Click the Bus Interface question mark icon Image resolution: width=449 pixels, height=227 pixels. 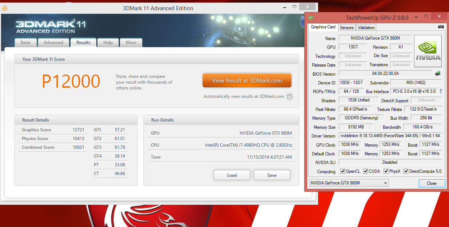441,91
